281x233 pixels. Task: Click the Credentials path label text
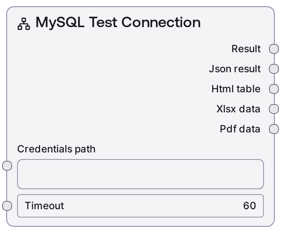[56, 149]
